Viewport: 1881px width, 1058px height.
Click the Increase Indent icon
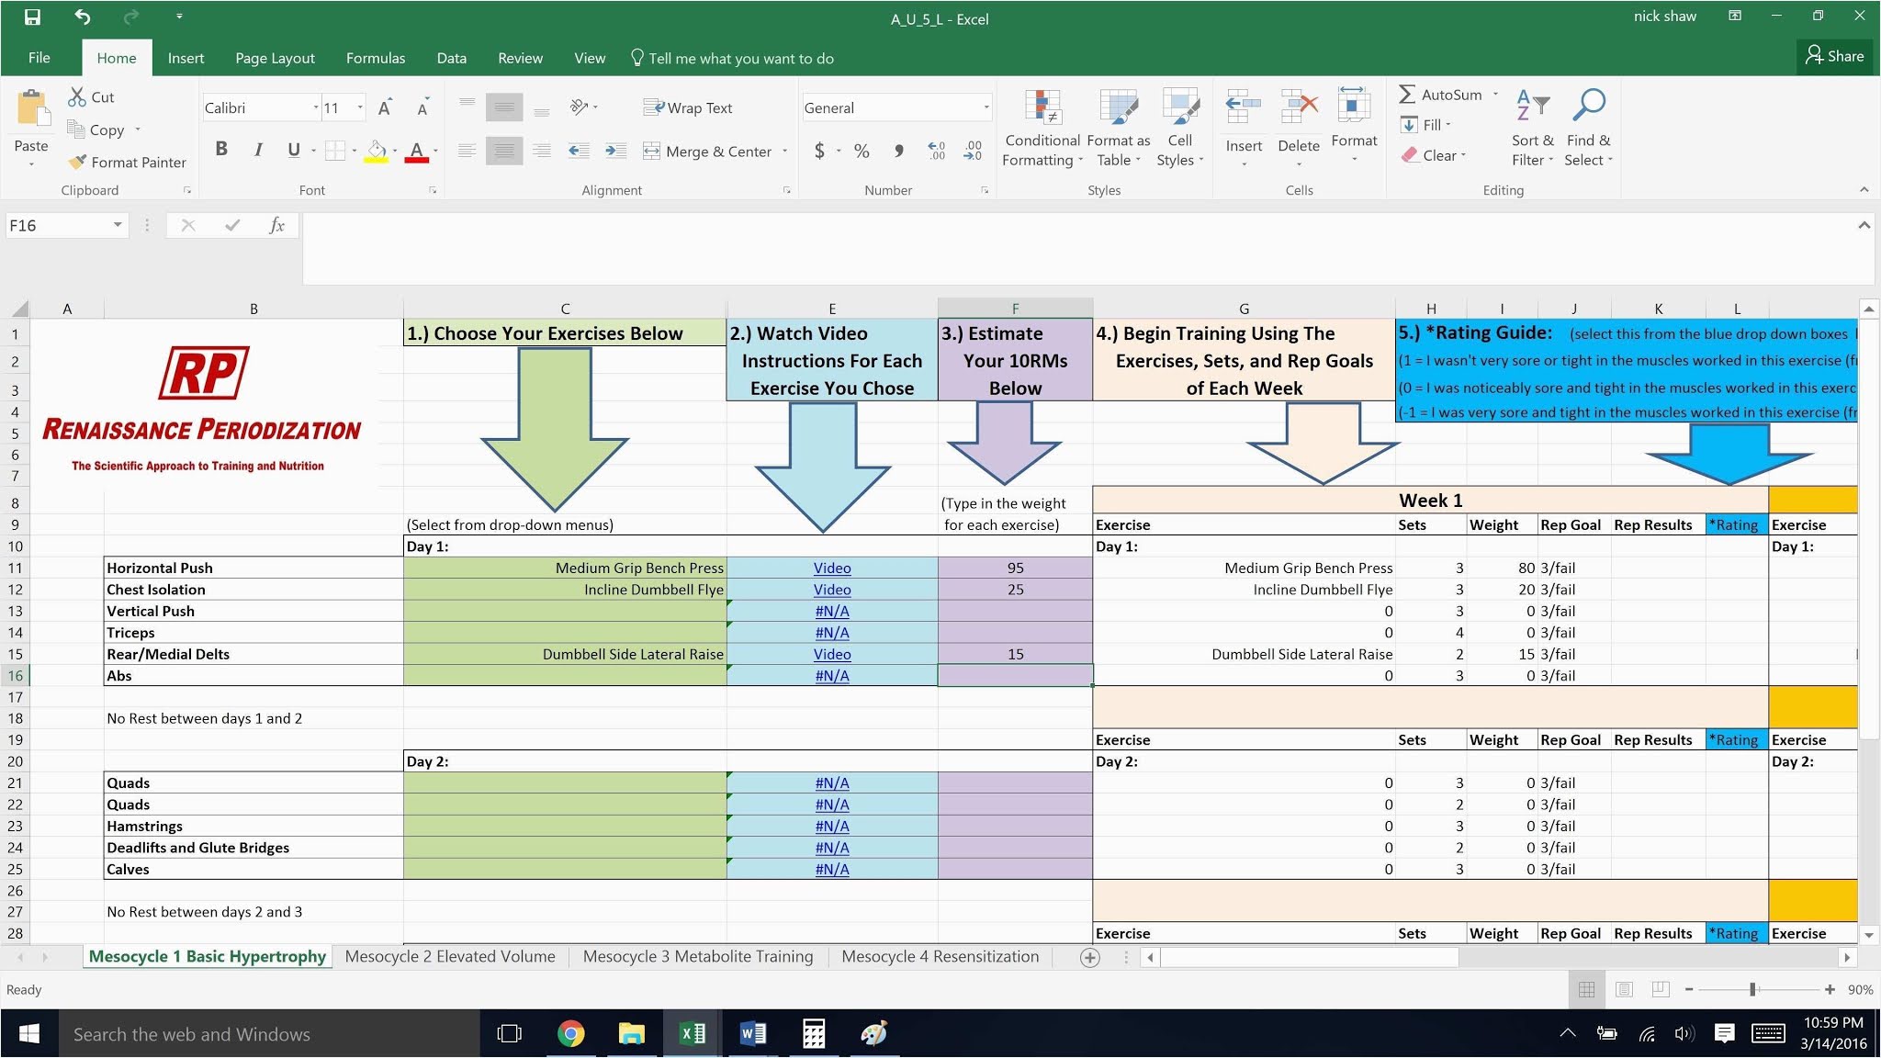(x=615, y=151)
